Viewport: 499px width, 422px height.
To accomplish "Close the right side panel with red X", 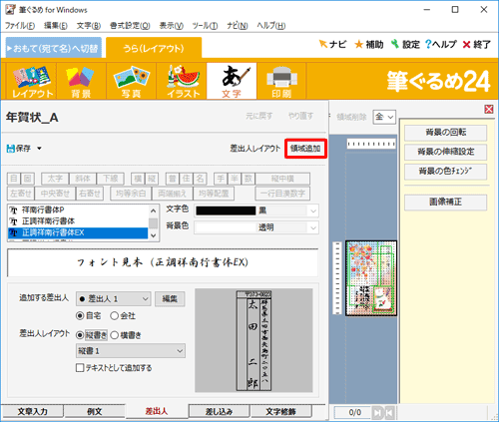I will click(x=489, y=109).
